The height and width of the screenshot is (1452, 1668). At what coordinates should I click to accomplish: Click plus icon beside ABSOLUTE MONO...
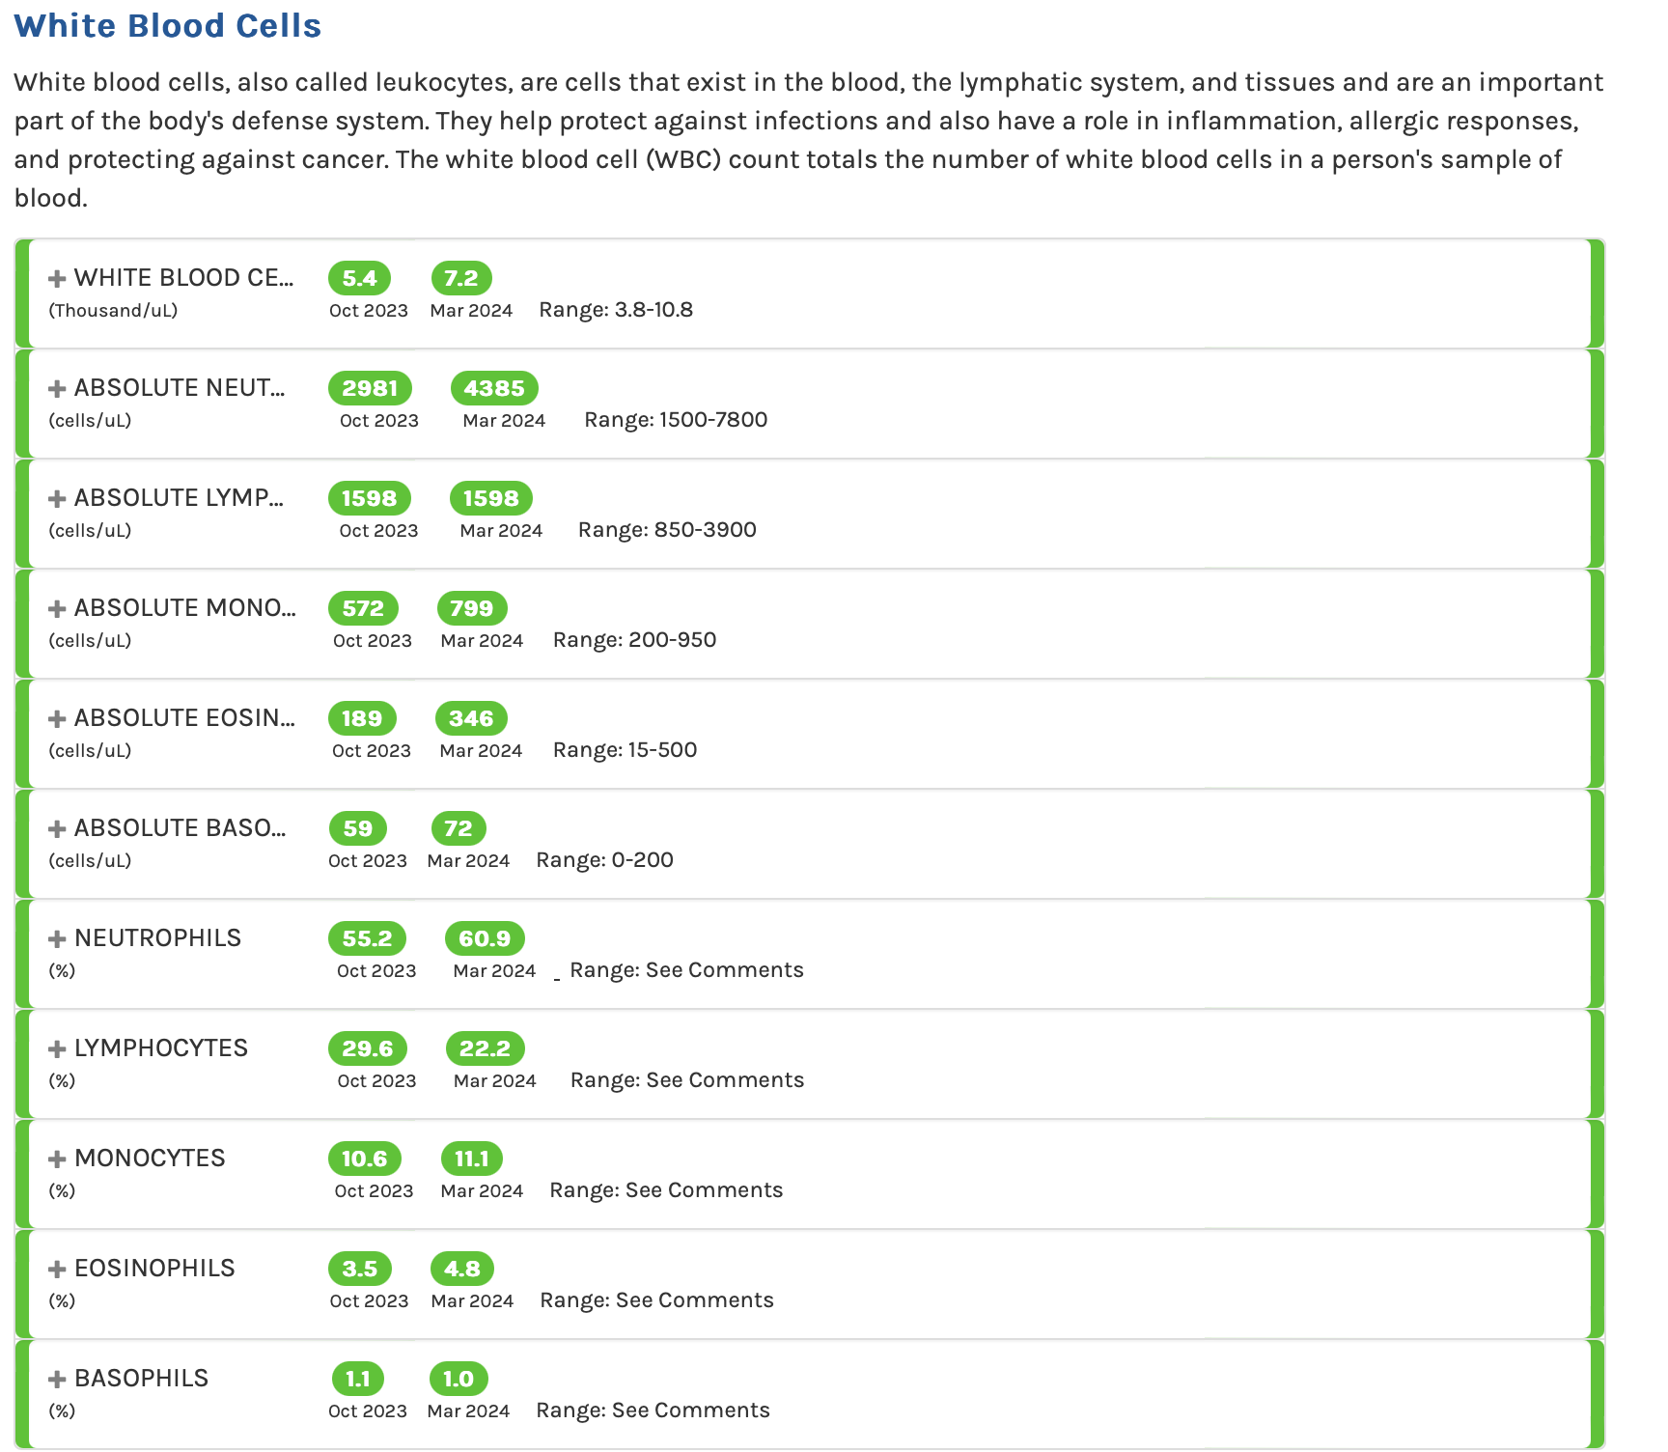57,609
